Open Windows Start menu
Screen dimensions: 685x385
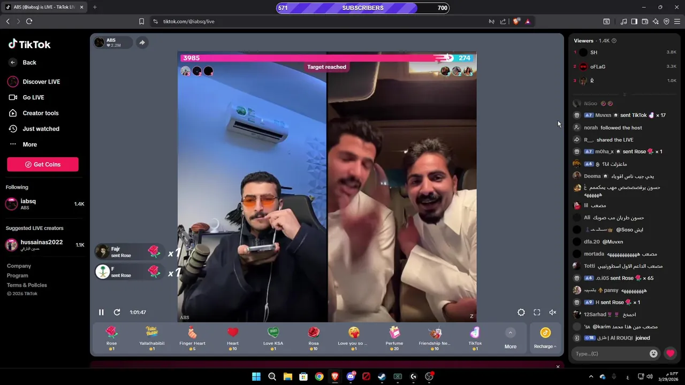(x=256, y=376)
